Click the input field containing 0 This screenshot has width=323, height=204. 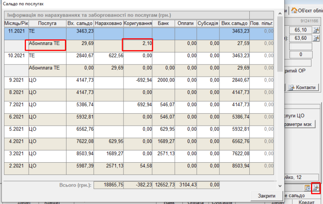[x=300, y=54]
